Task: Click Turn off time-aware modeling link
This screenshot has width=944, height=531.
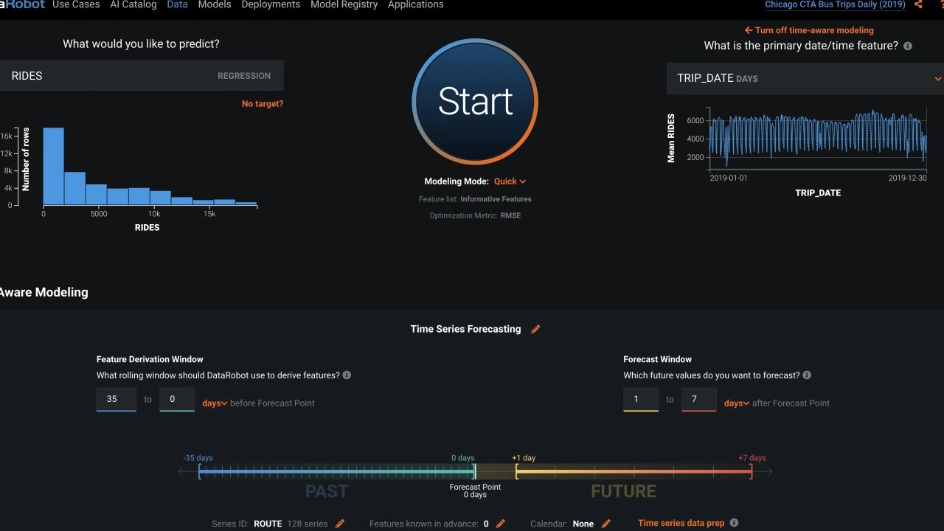Action: (809, 30)
